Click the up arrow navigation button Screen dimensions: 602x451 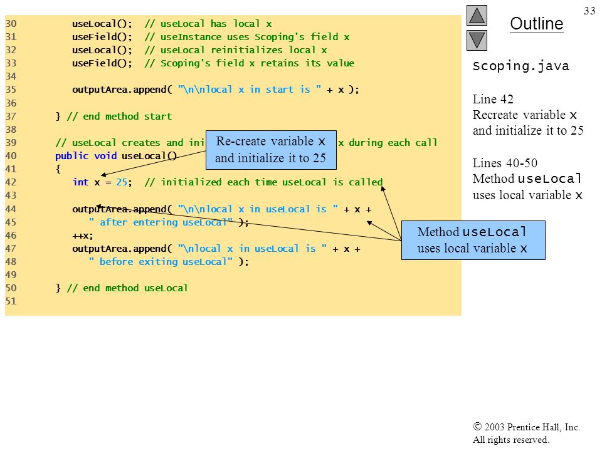click(477, 15)
